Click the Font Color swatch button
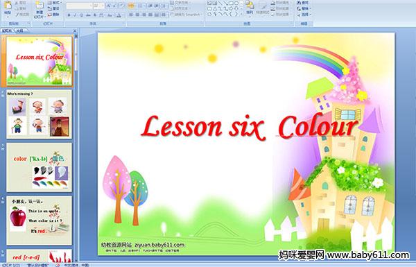The height and width of the screenshot is (267, 416). pos(119,15)
